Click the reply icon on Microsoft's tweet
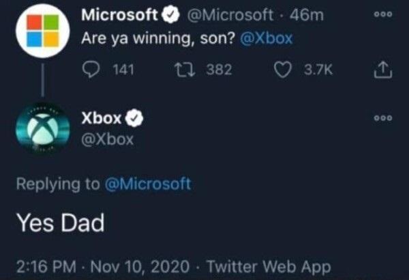The width and height of the screenshot is (409, 280). [90, 69]
